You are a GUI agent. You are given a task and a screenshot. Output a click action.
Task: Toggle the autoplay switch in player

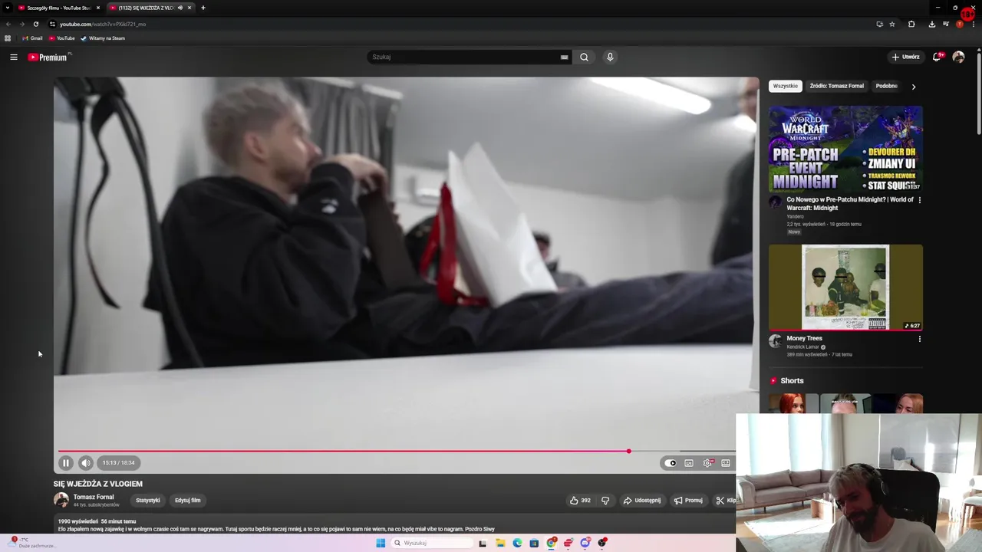tap(671, 463)
